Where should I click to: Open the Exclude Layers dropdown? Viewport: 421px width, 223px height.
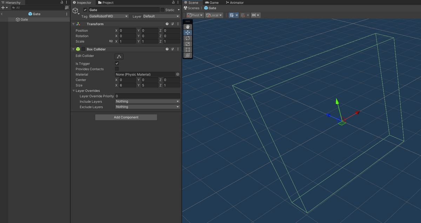click(x=148, y=107)
